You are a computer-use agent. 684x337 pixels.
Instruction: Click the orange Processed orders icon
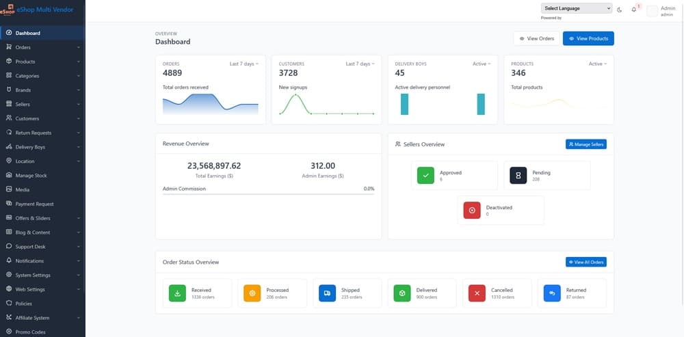(x=252, y=293)
